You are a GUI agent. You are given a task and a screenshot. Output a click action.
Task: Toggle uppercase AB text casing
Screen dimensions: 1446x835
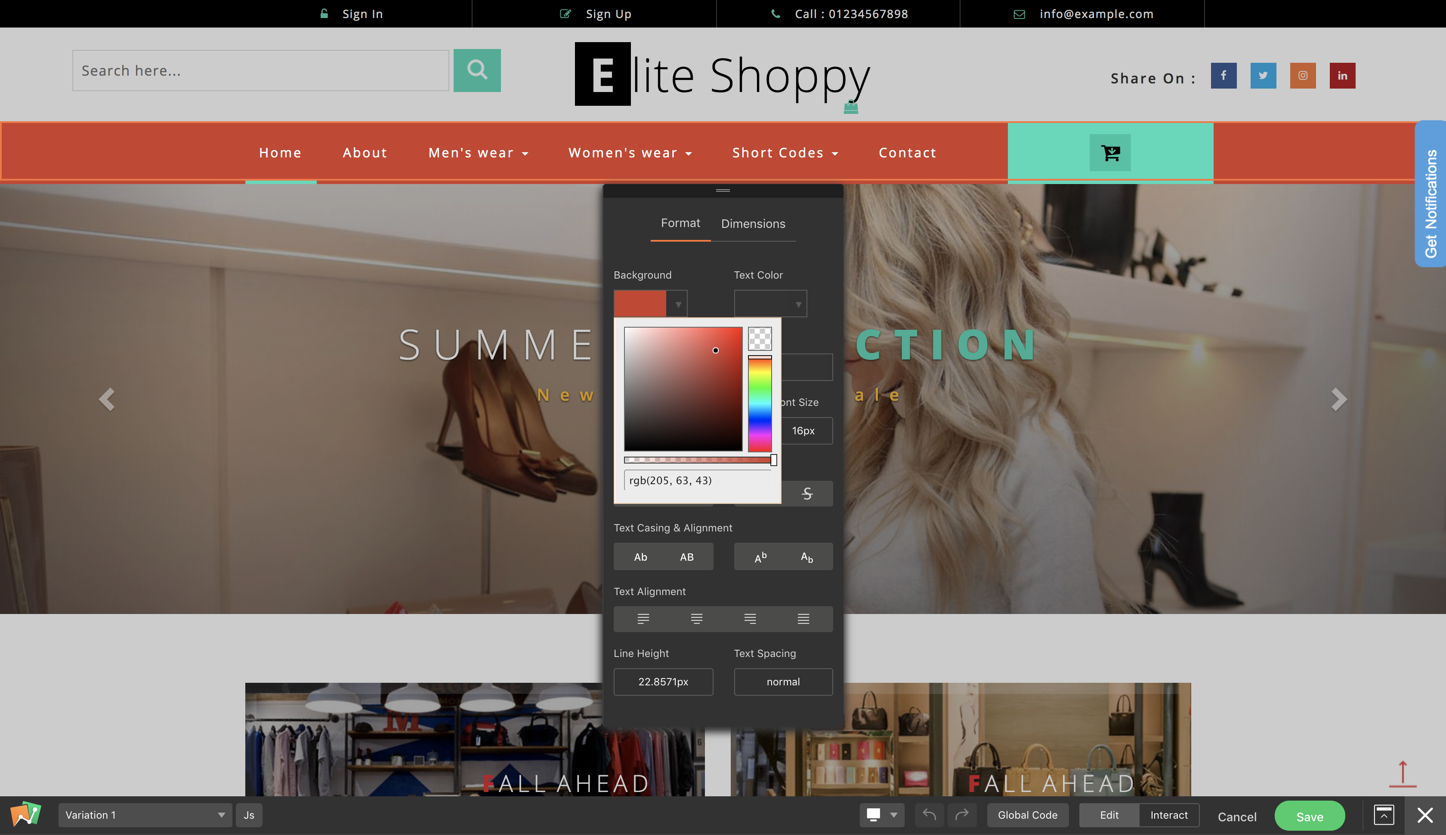[686, 557]
